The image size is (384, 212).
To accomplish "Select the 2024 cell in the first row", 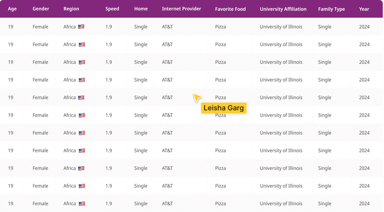I will coord(364,26).
